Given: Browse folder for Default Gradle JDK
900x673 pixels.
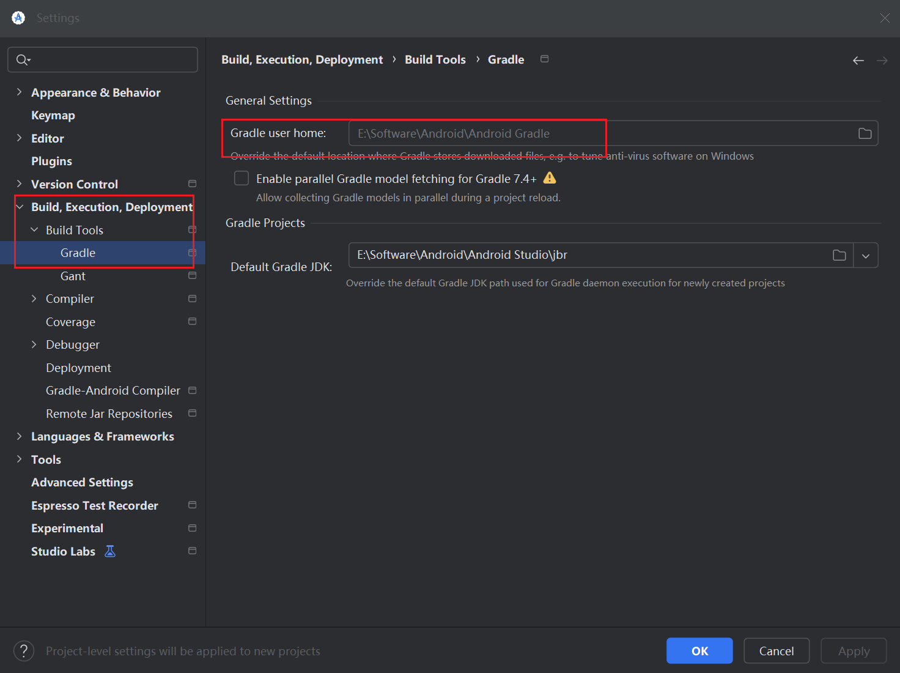Looking at the screenshot, I should click(x=839, y=255).
